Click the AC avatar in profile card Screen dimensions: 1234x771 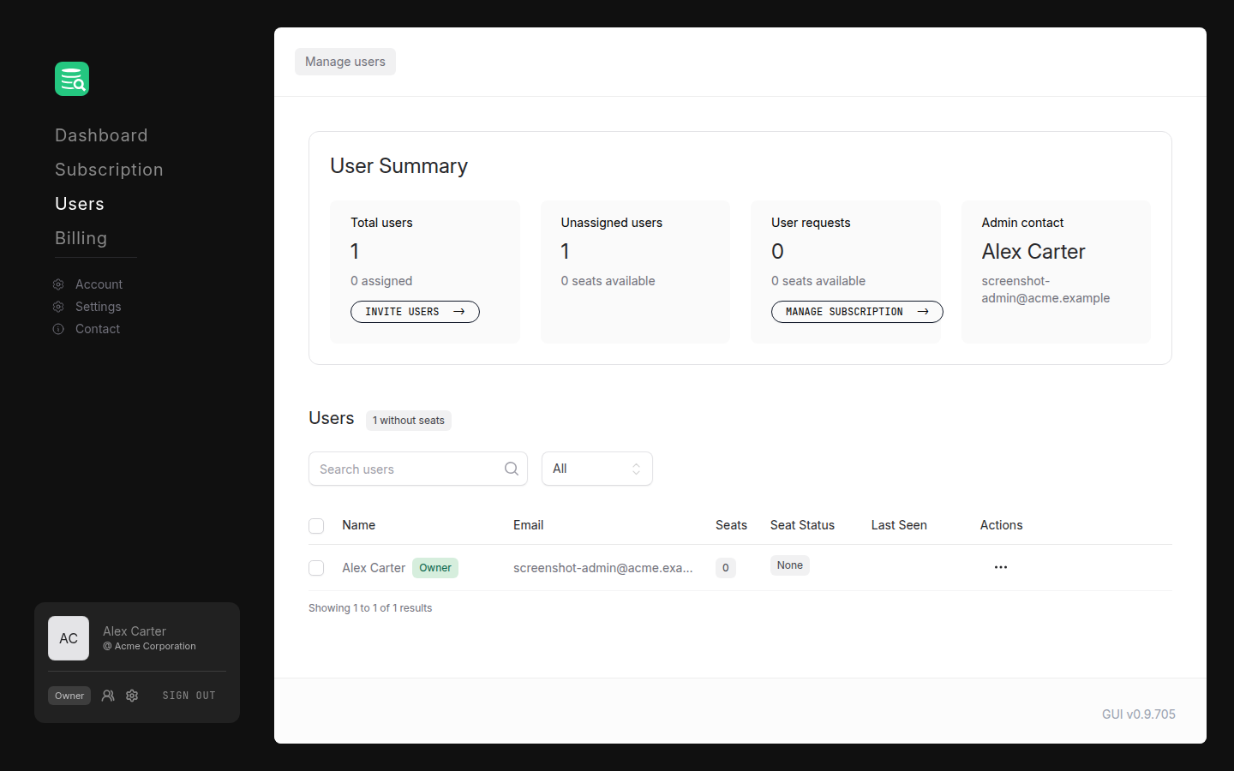(x=69, y=638)
